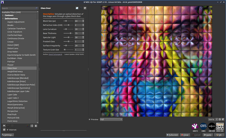Select the Morph [Interactive] filter
Viewport: 226px width, 138px height.
(x=16, y=108)
